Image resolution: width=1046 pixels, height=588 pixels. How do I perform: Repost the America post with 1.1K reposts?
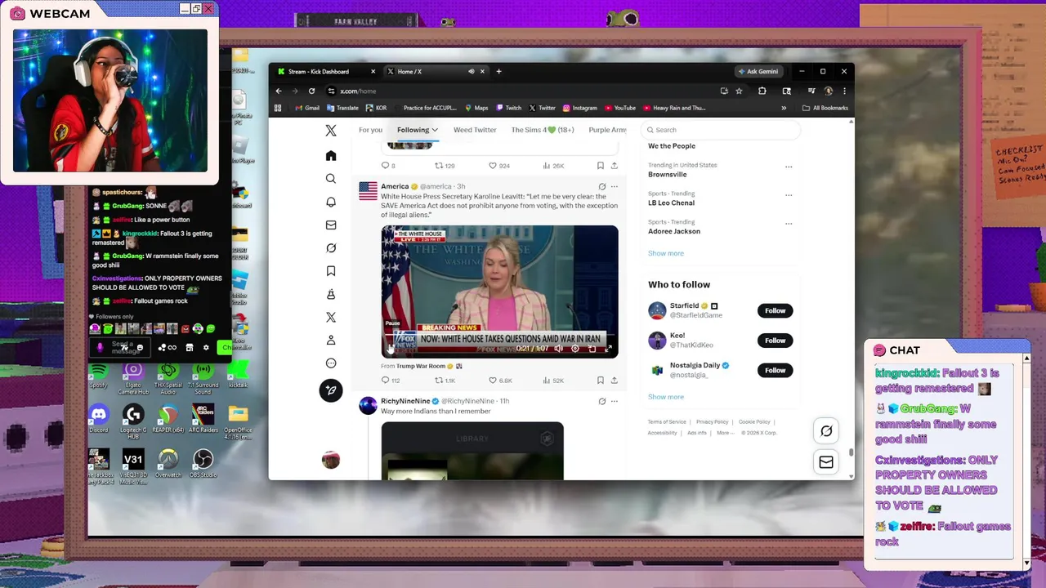pos(445,381)
